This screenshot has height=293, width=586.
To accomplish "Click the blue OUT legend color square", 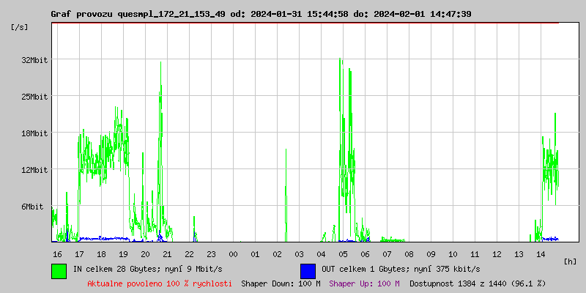I will click(x=308, y=270).
